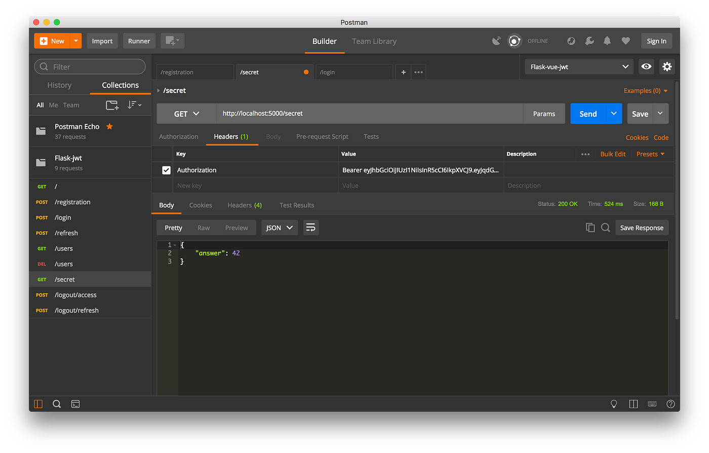Viewport: 709px width, 453px height.
Task: Open find magnifier in status bar
Action: [57, 404]
